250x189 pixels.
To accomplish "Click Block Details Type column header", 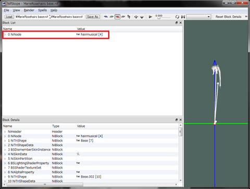I will point(56,126).
